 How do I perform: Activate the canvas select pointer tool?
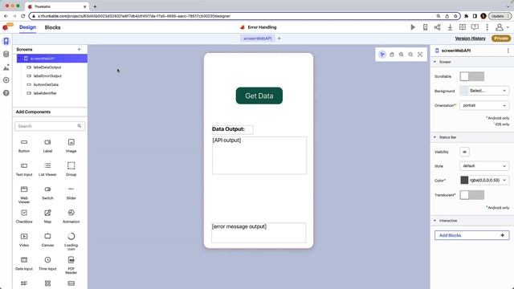382,55
